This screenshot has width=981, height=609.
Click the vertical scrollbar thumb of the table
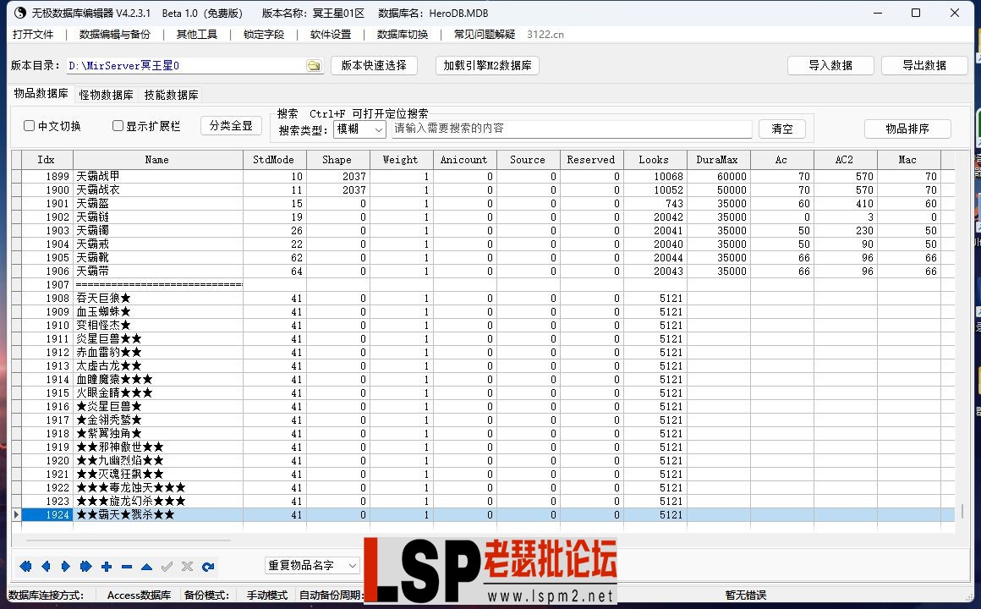coord(962,511)
